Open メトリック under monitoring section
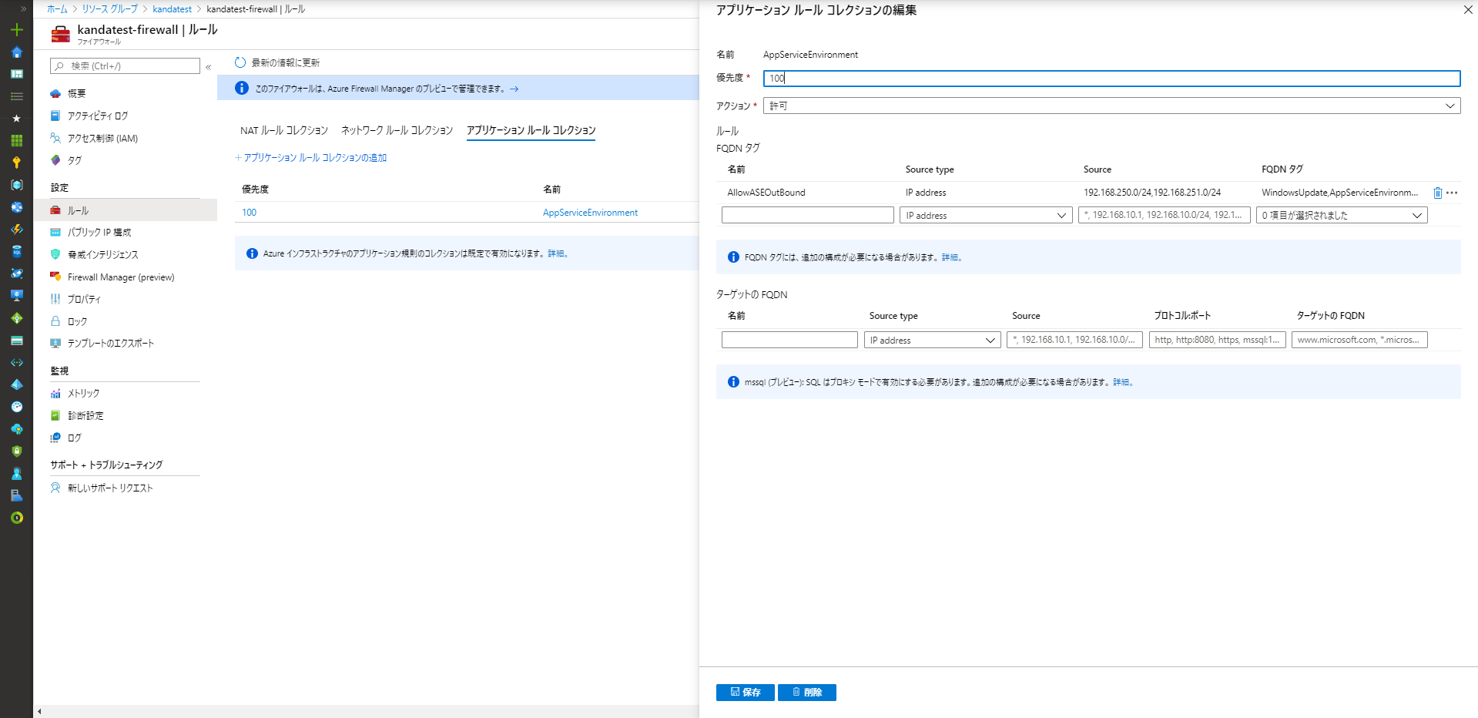The width and height of the screenshot is (1478, 718). 83,394
